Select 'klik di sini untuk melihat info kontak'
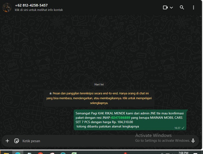The width and height of the screenshot is (203, 154). 39,10
